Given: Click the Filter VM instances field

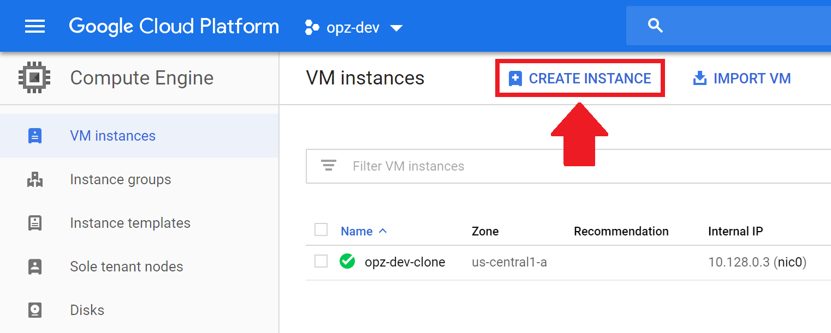Looking at the screenshot, I should [x=568, y=166].
